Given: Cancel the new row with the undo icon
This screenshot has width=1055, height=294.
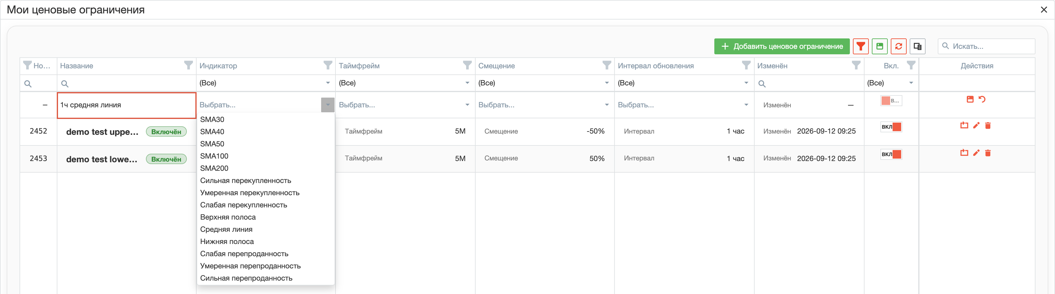Looking at the screenshot, I should (982, 99).
